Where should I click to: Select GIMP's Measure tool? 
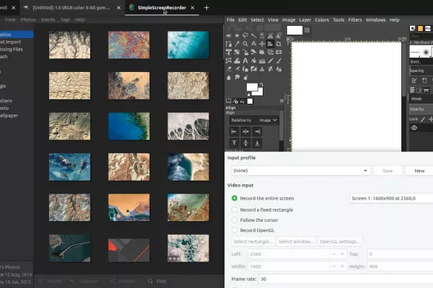[x=253, y=44]
